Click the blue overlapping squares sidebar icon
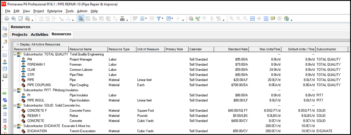The image size is (351, 135). (x=5, y=100)
